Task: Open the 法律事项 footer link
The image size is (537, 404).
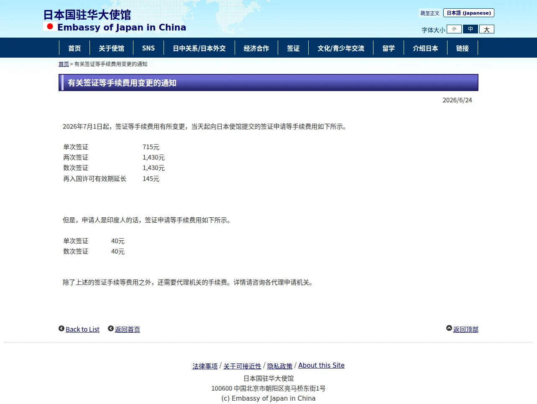Action: tap(205, 366)
